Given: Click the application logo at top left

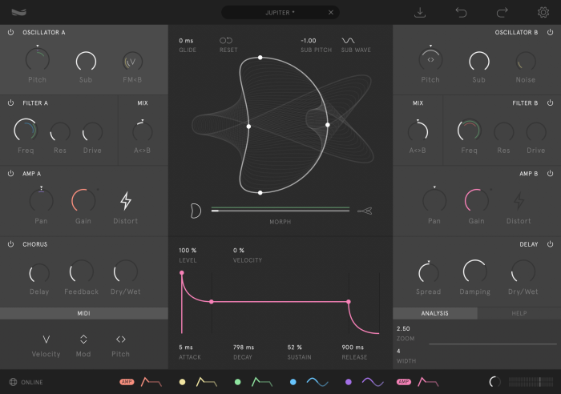Looking at the screenshot, I should click(18, 13).
